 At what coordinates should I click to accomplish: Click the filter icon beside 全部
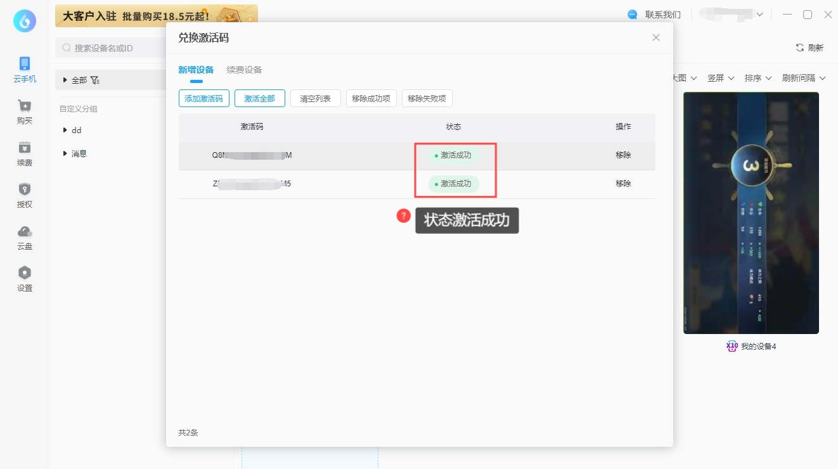95,80
